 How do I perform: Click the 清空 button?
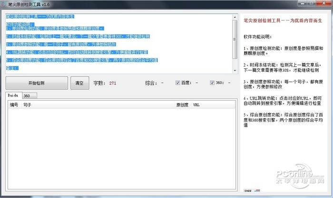pyautogui.click(x=79, y=83)
